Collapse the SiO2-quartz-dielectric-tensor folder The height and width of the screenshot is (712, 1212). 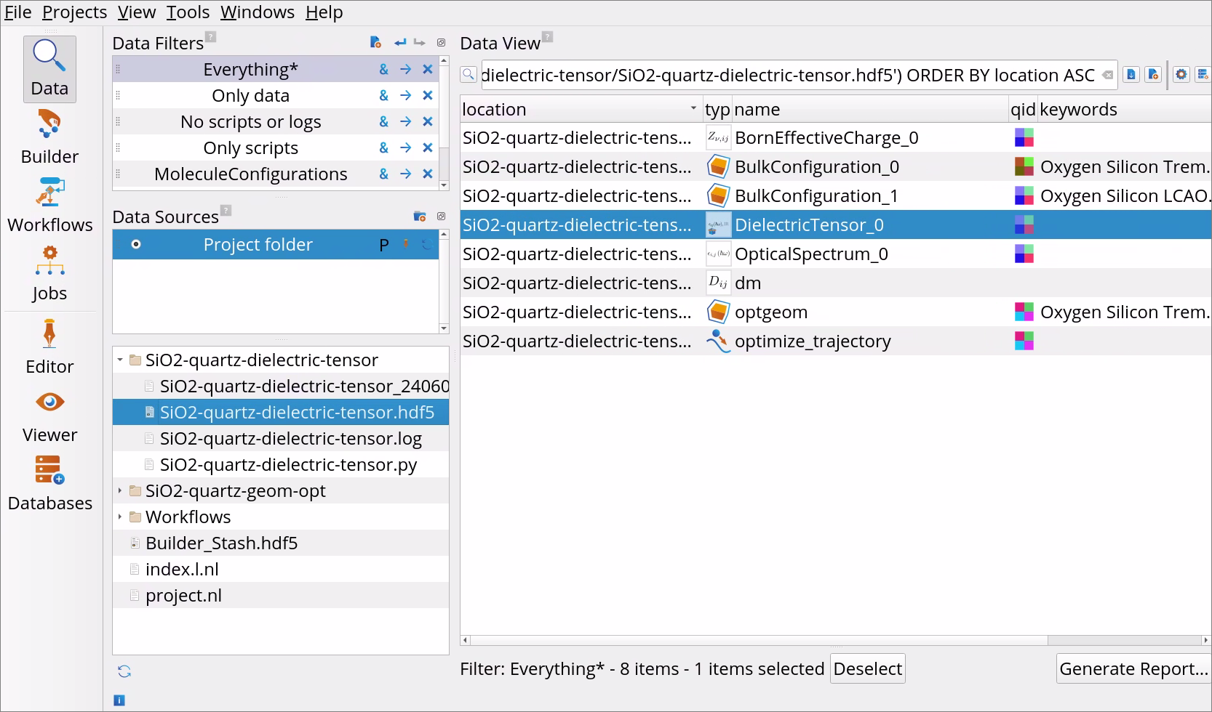(120, 360)
